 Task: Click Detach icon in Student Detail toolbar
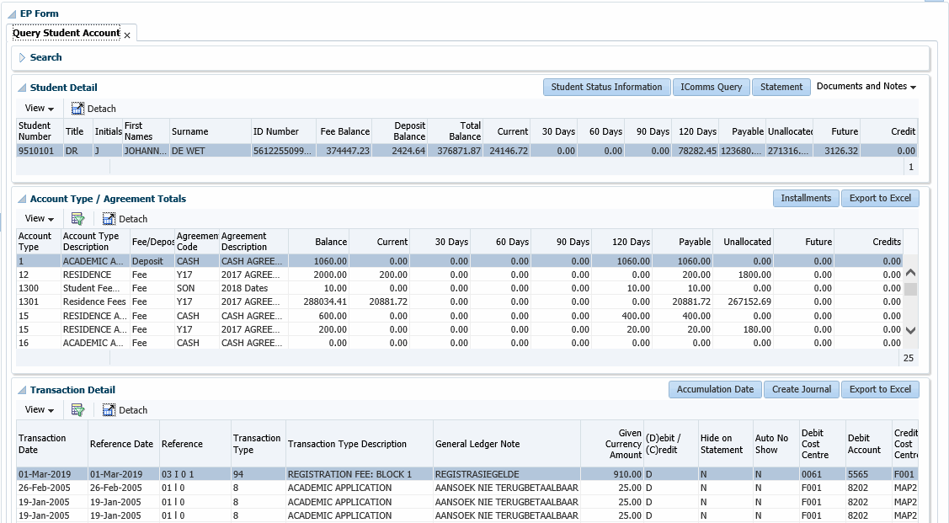(x=78, y=109)
